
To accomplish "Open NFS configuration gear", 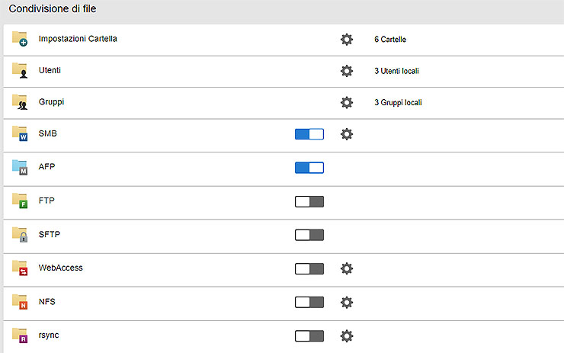I will click(347, 302).
